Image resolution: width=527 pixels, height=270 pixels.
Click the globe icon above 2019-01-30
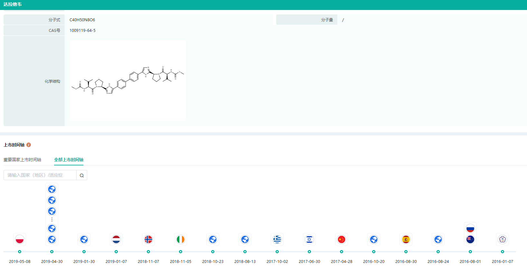pyautogui.click(x=84, y=239)
